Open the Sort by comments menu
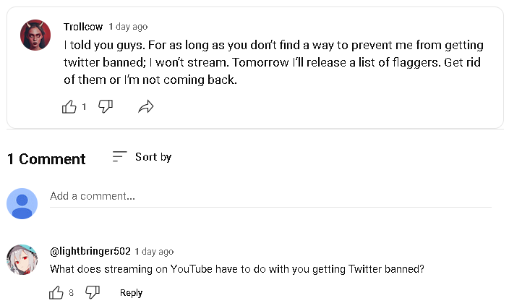509x306 pixels. tap(142, 157)
